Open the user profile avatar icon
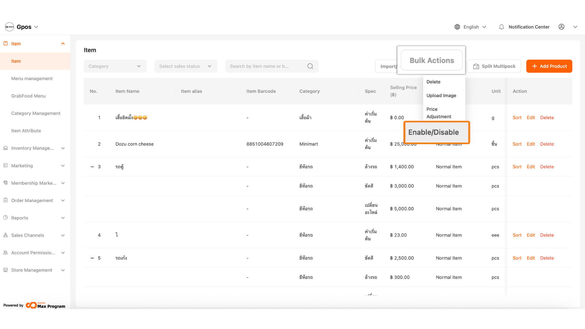Image resolution: width=585 pixels, height=329 pixels. tap(561, 27)
